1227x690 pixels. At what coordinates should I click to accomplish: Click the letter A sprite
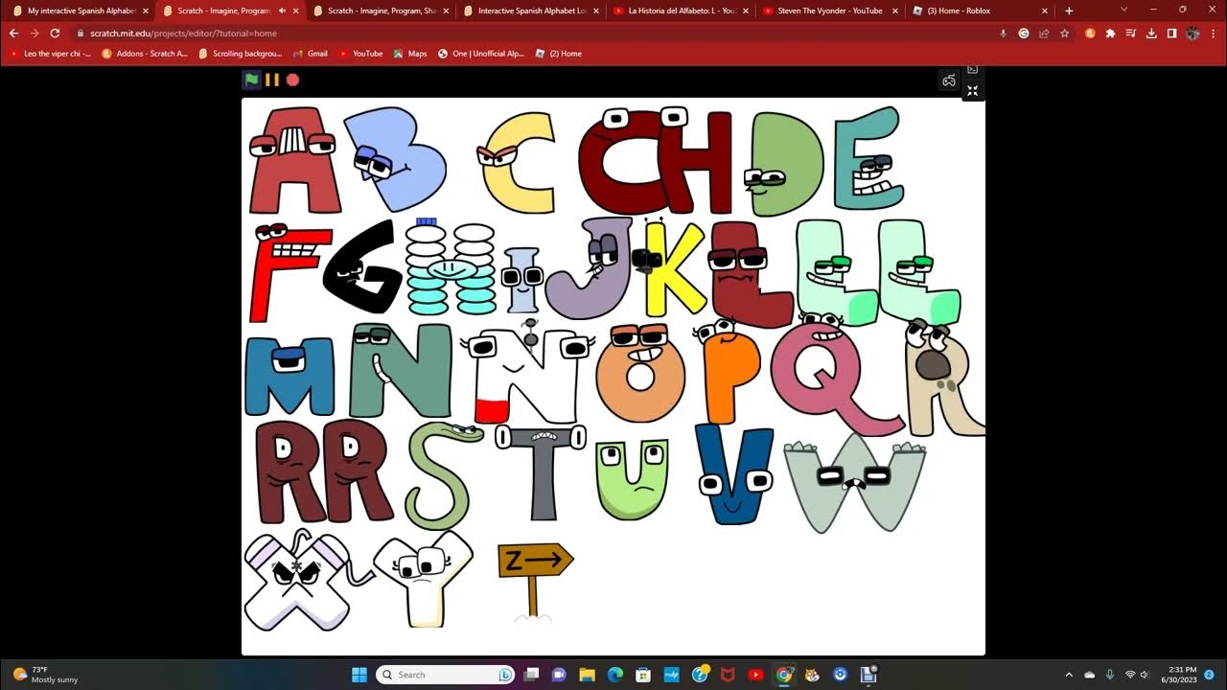293,160
